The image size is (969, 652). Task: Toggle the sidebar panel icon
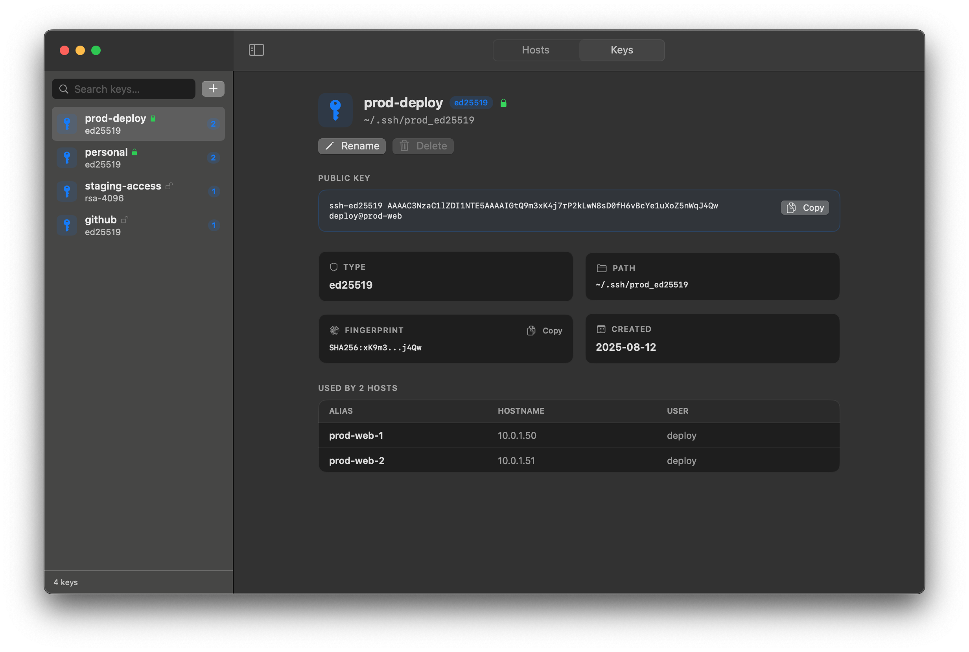256,50
